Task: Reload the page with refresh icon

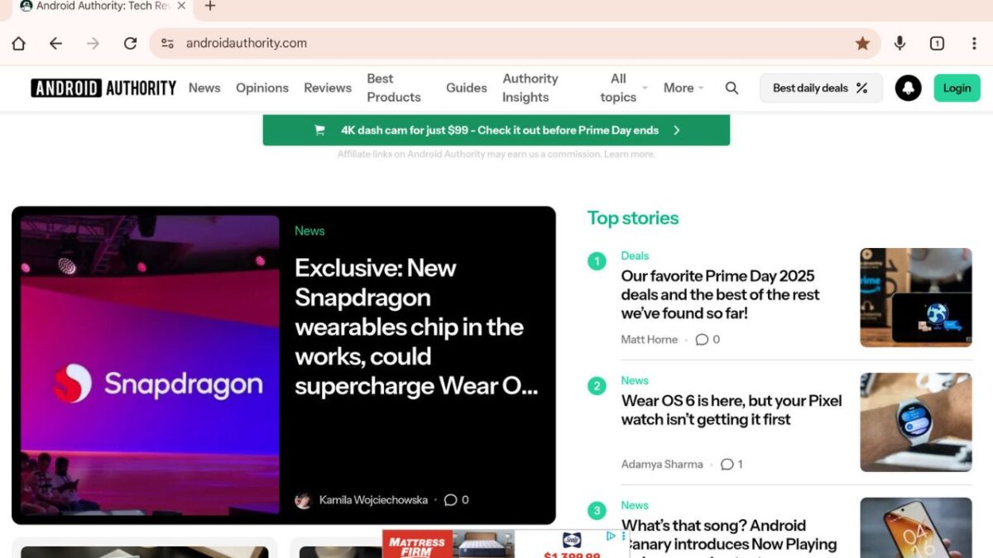Action: click(x=130, y=44)
